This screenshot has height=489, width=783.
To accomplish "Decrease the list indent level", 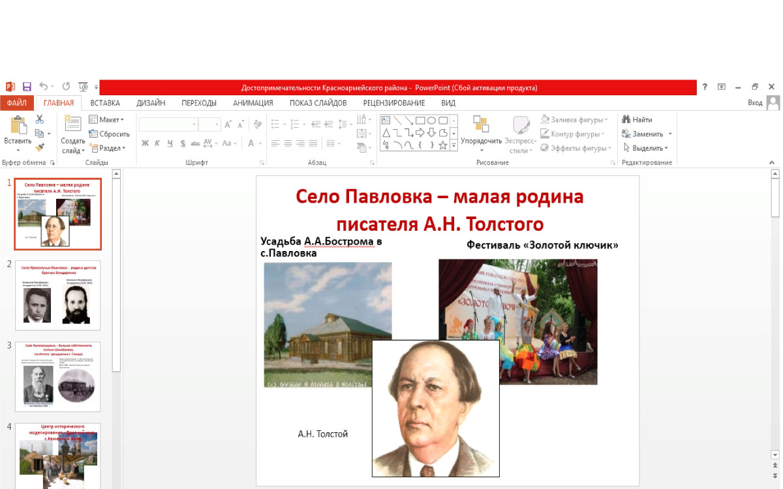I will [x=316, y=124].
